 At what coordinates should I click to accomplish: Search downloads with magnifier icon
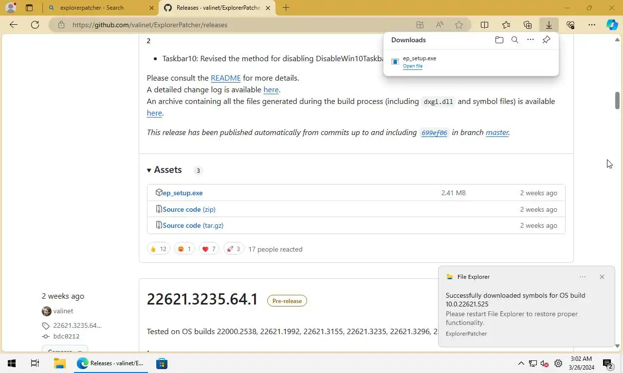(515, 40)
